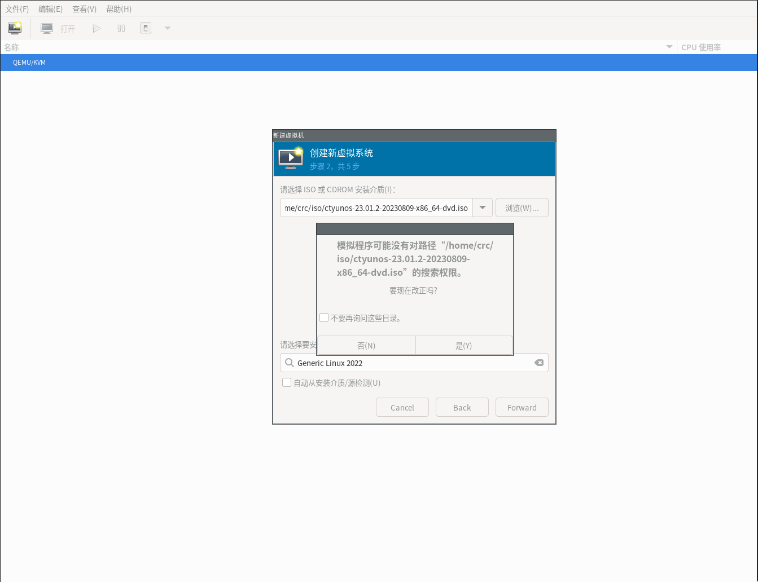Expand the ISO path combo dropdown
The width and height of the screenshot is (758, 582).
483,208
